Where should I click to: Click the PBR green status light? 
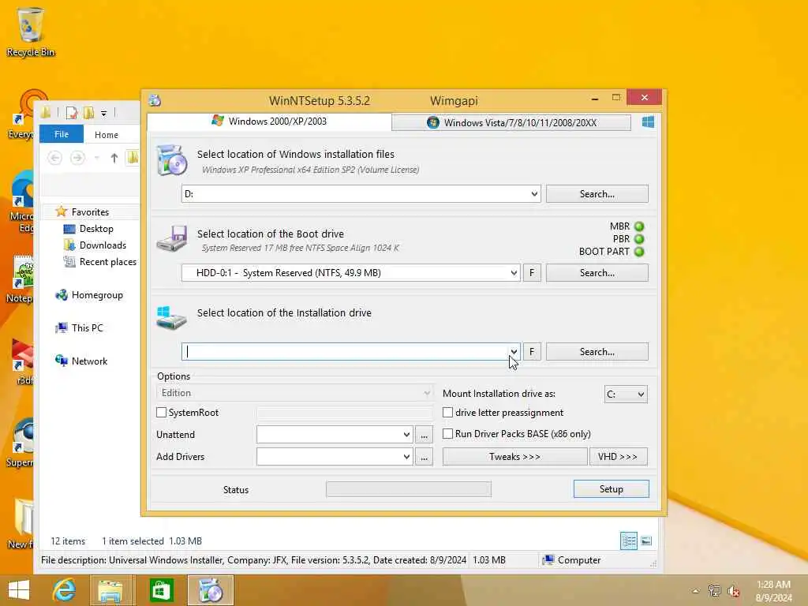639,239
